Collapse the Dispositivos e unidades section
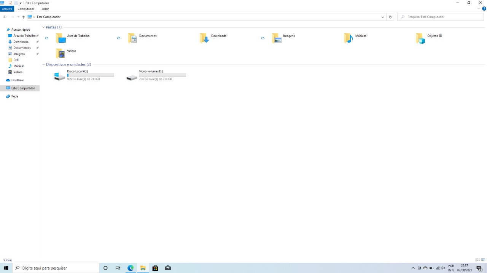This screenshot has height=273, width=487. click(x=43, y=64)
